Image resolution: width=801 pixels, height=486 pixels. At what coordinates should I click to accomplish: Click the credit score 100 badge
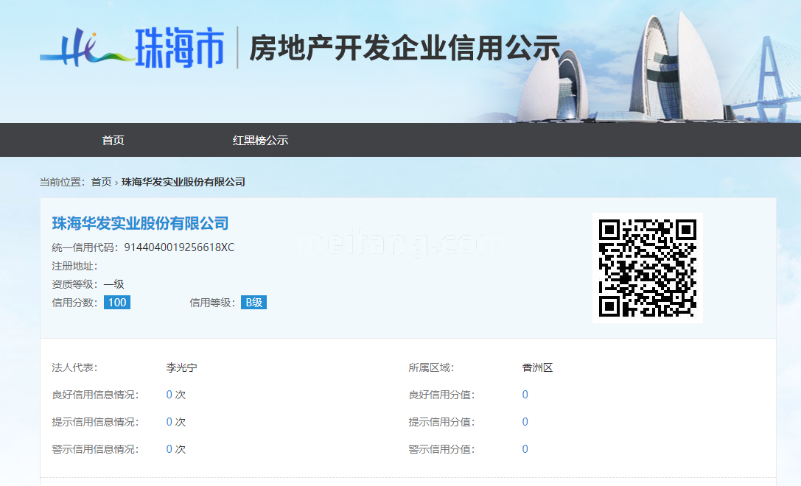[117, 302]
